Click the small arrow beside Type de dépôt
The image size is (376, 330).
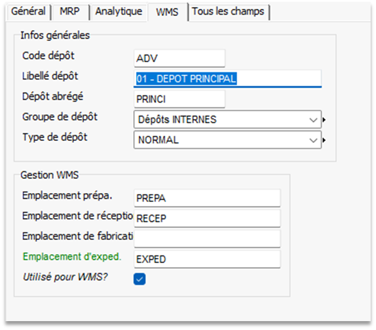[x=325, y=140]
